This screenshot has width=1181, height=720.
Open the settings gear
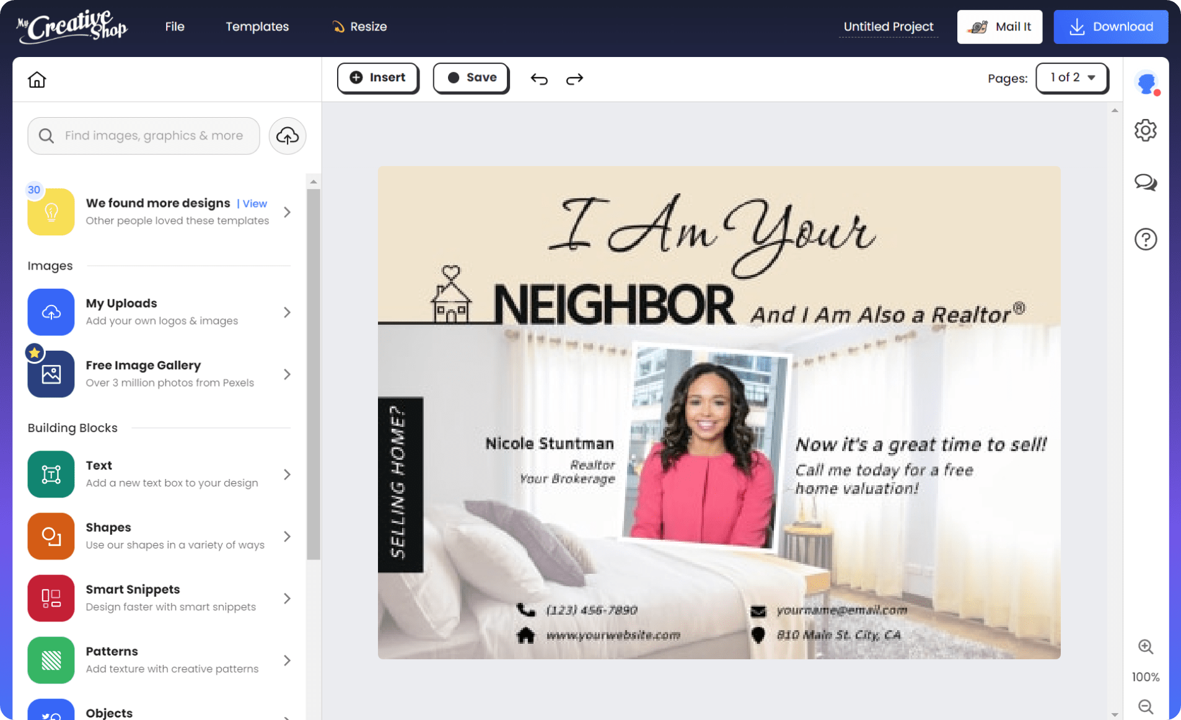pos(1146,130)
